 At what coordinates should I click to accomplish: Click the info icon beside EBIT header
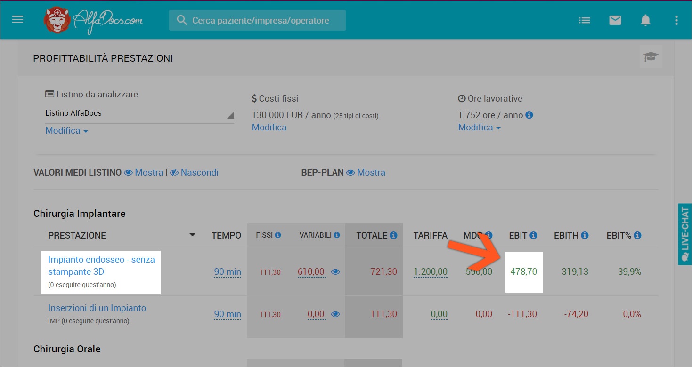click(x=533, y=235)
